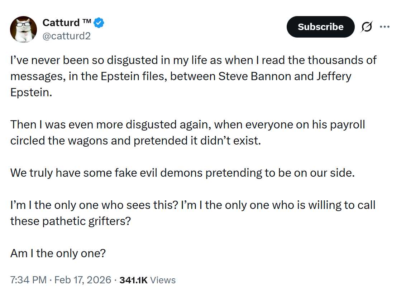
Task: Click the opening paragraph about being disgusted
Action: coord(179,76)
